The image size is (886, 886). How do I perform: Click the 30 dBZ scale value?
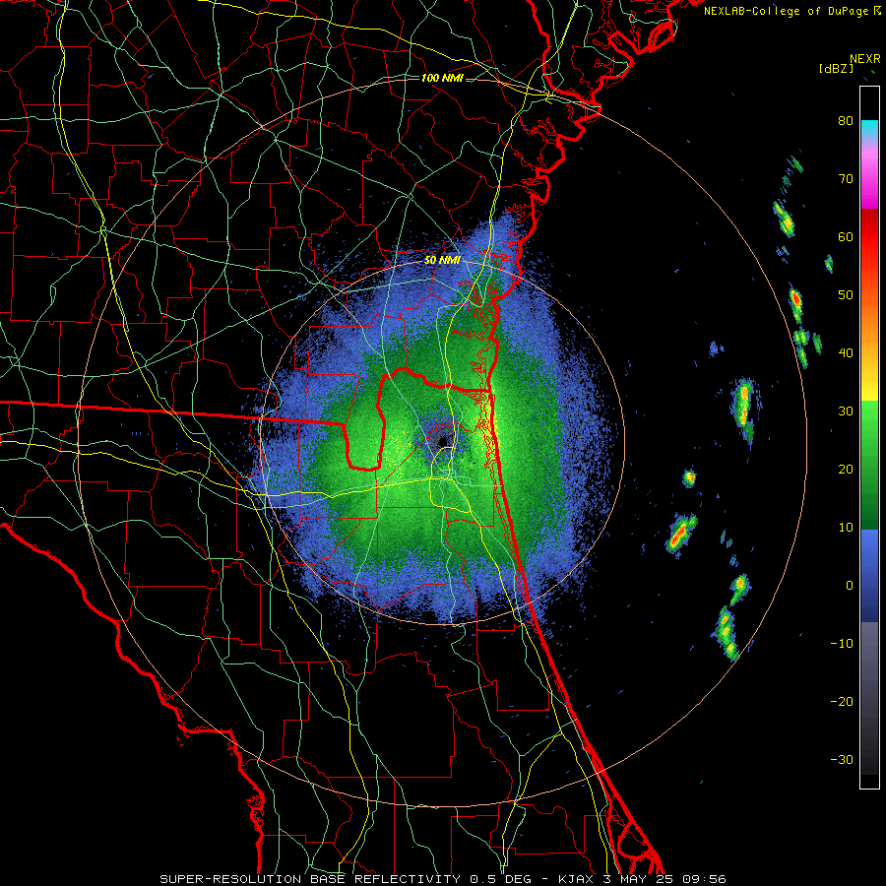pyautogui.click(x=846, y=411)
